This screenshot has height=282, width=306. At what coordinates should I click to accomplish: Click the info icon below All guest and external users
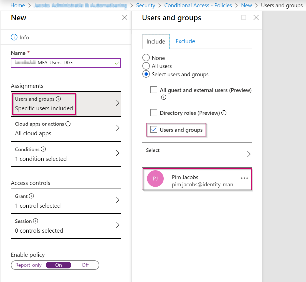164,97
